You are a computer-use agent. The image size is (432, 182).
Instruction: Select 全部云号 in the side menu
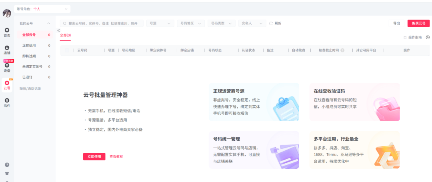[35, 35]
